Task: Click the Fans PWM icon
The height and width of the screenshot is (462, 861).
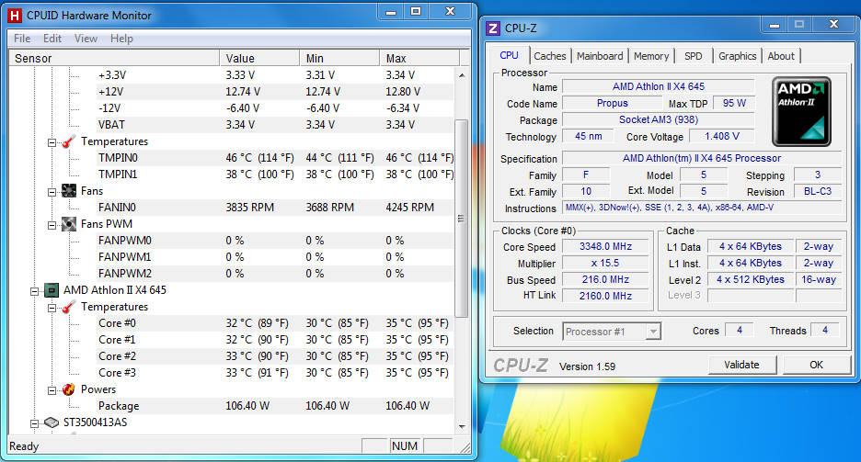Action: tap(68, 224)
